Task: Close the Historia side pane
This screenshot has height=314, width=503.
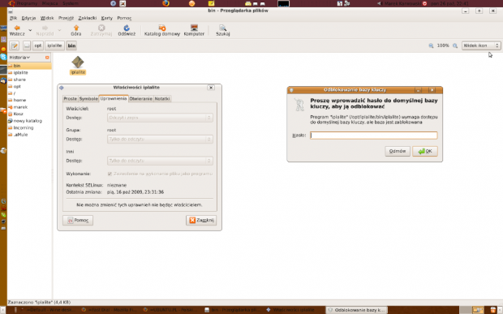Action: pyautogui.click(x=47, y=58)
